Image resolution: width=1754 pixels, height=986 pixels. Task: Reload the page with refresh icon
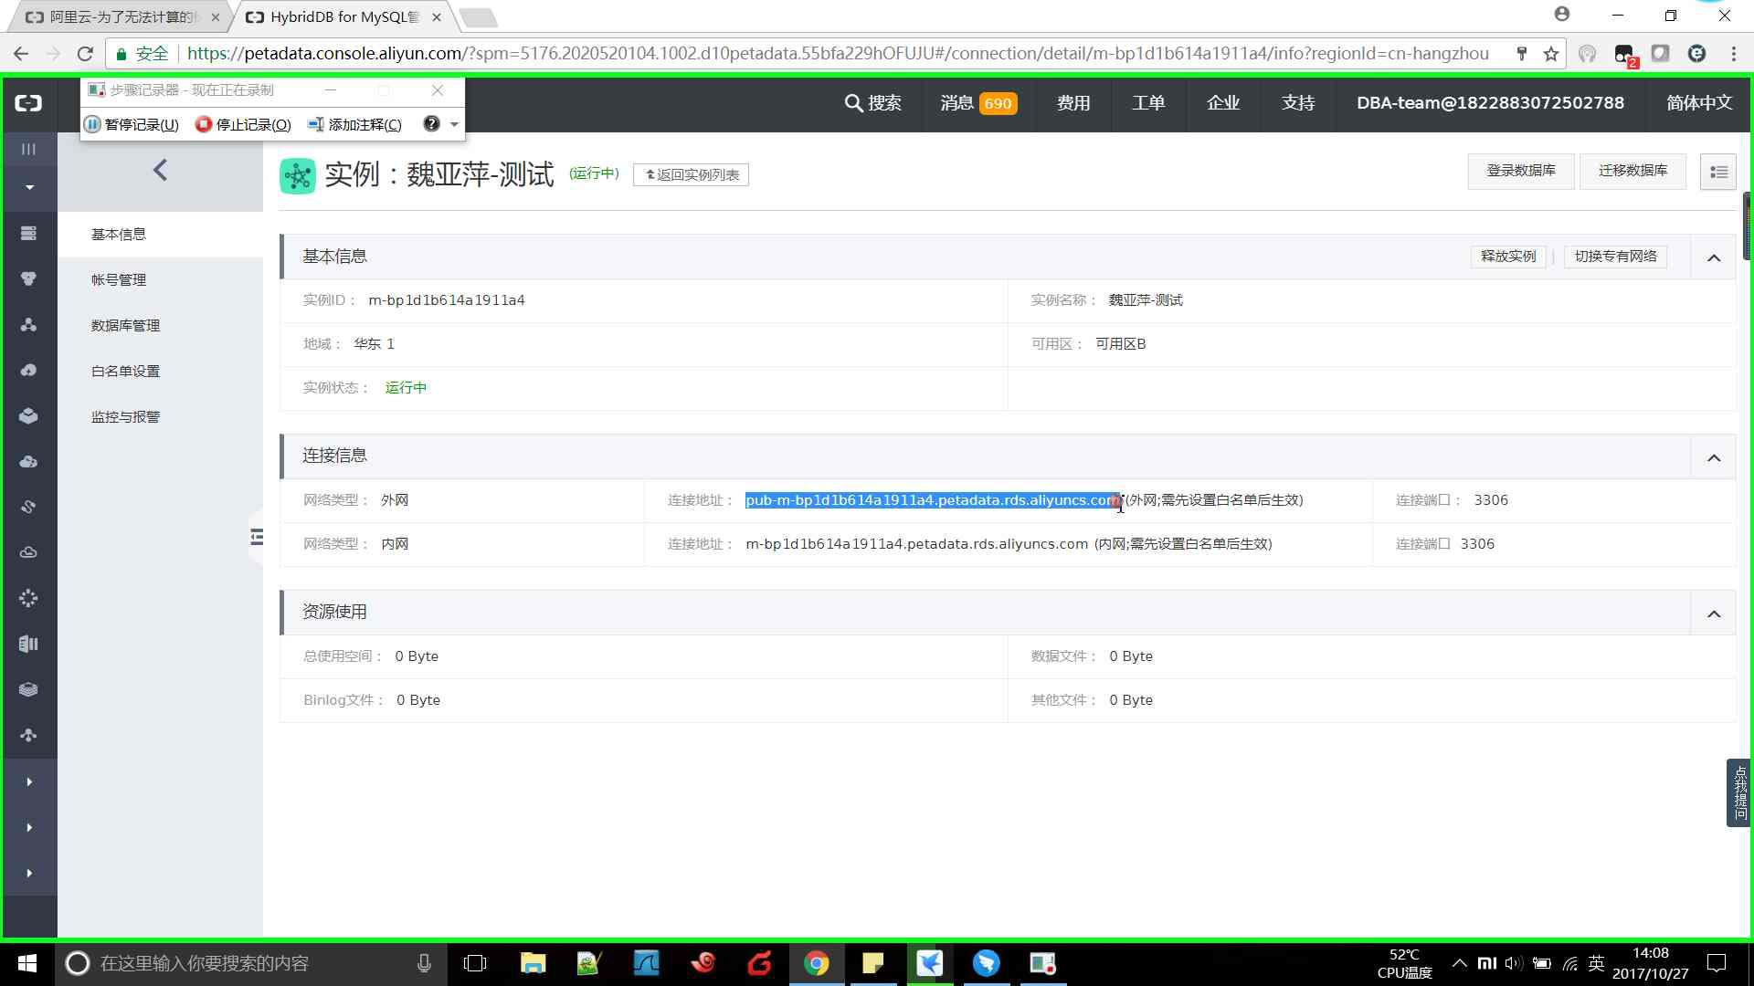tap(85, 54)
